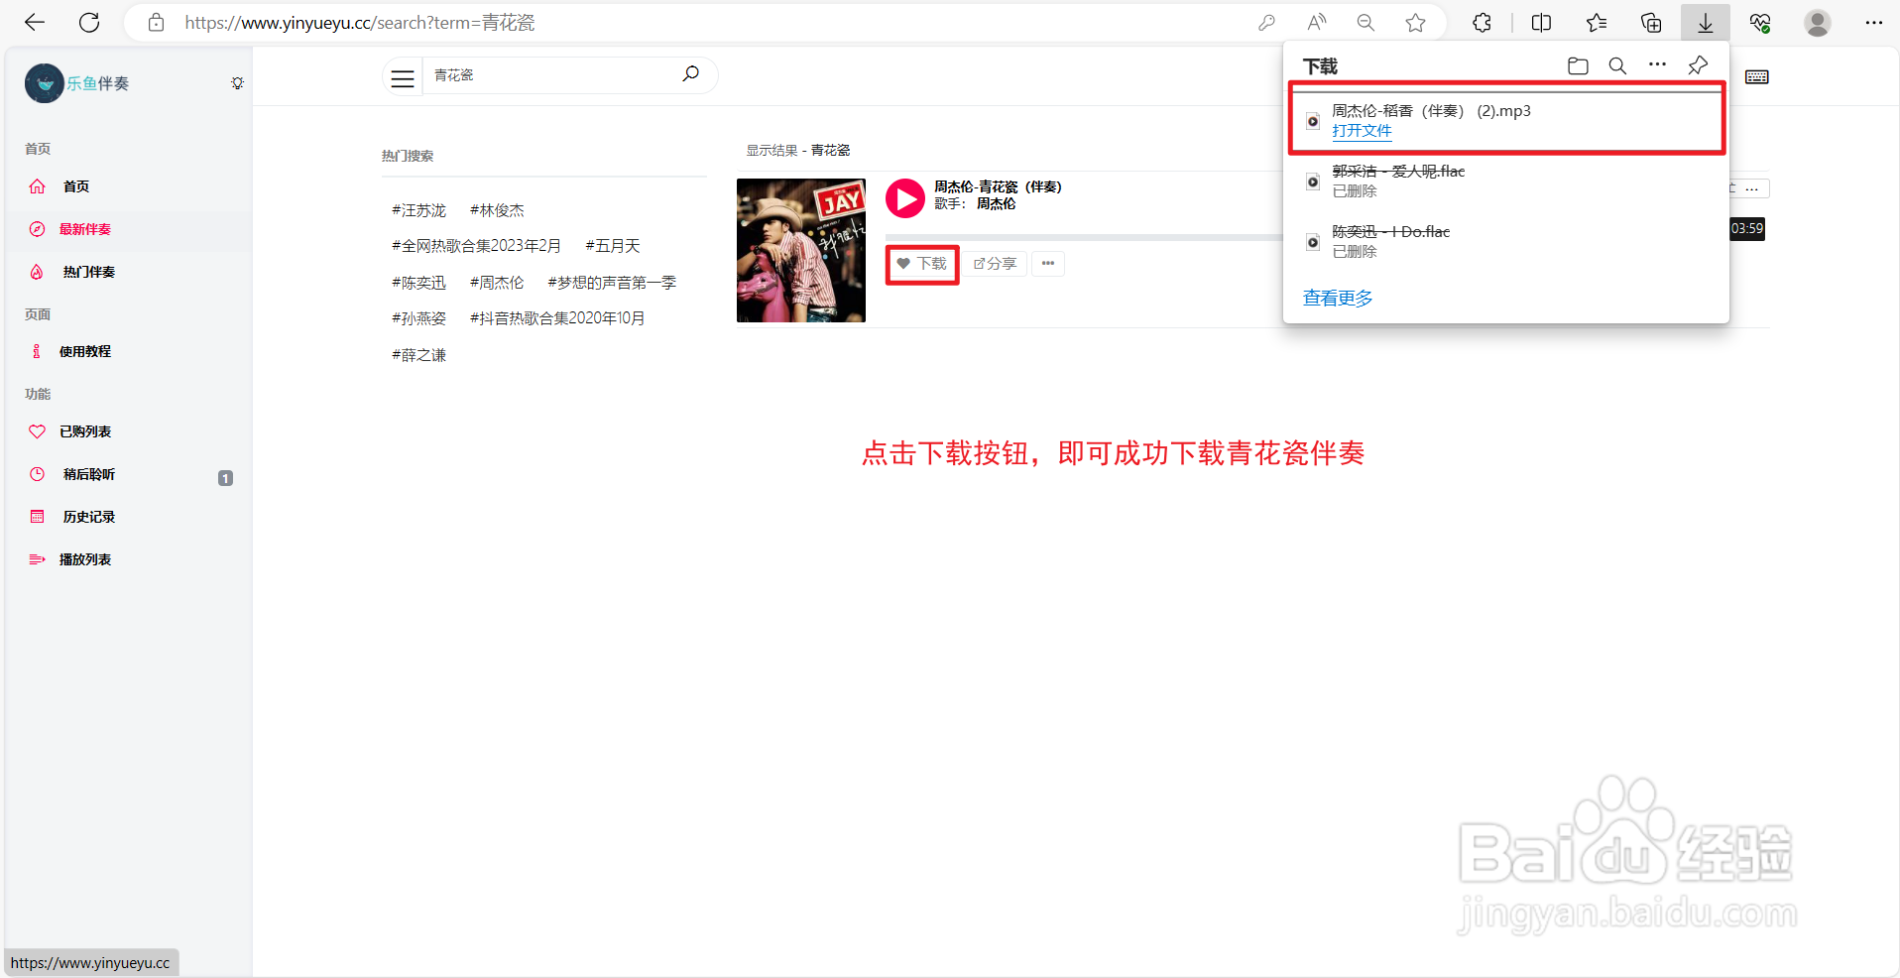Open the hamburger menu next to search

click(402, 76)
